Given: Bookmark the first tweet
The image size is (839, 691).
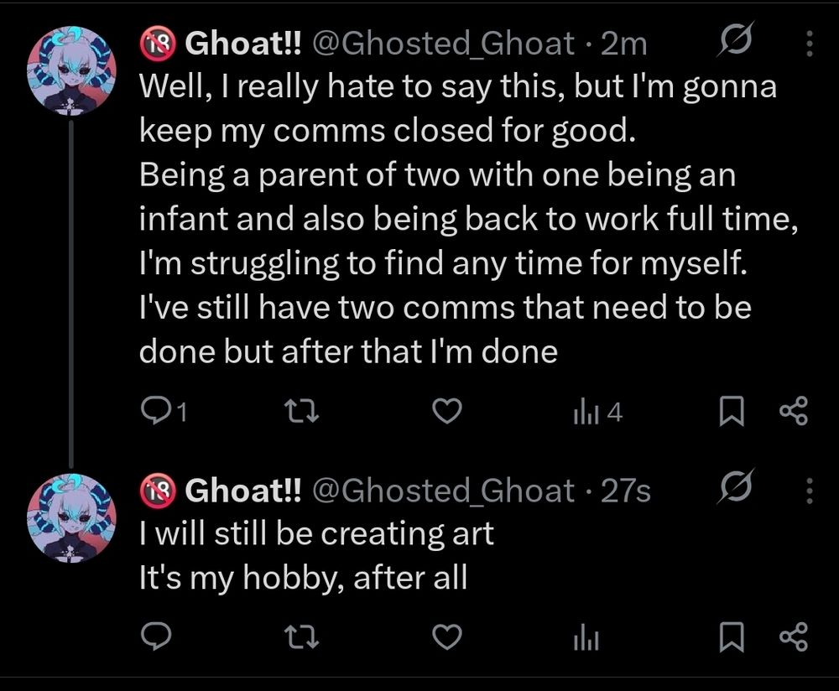Looking at the screenshot, I should 730,411.
